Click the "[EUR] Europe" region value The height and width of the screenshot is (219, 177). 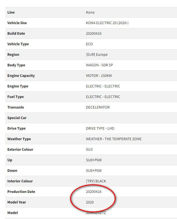click(x=97, y=54)
